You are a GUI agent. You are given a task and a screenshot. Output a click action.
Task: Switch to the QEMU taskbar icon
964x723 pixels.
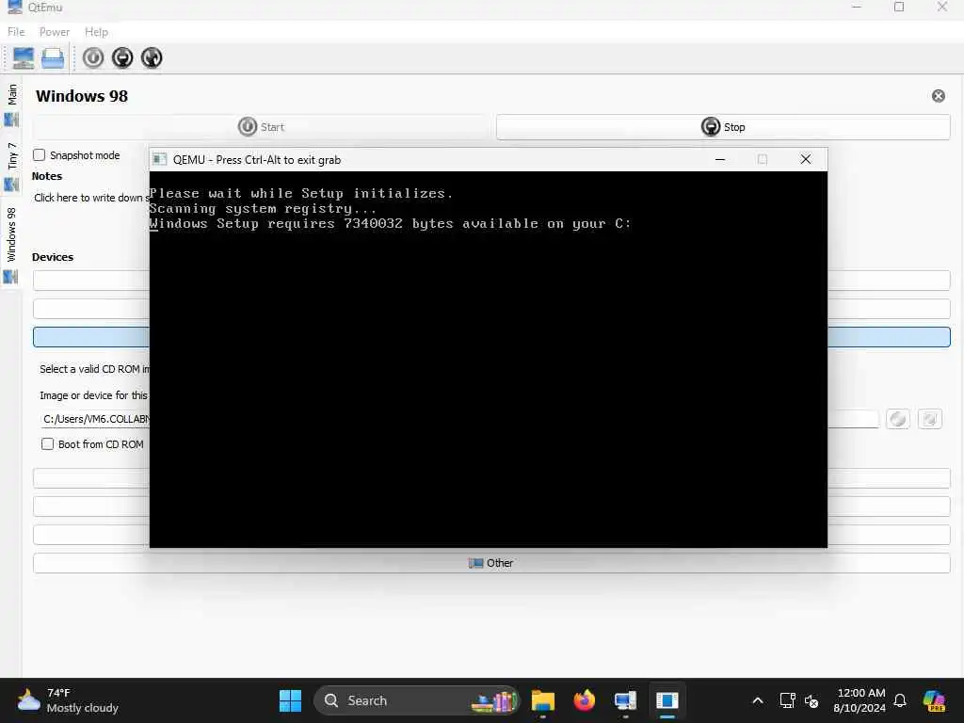(667, 700)
